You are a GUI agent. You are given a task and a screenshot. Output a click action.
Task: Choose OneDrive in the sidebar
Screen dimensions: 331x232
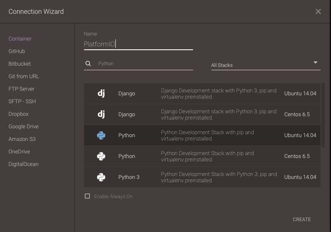click(19, 152)
